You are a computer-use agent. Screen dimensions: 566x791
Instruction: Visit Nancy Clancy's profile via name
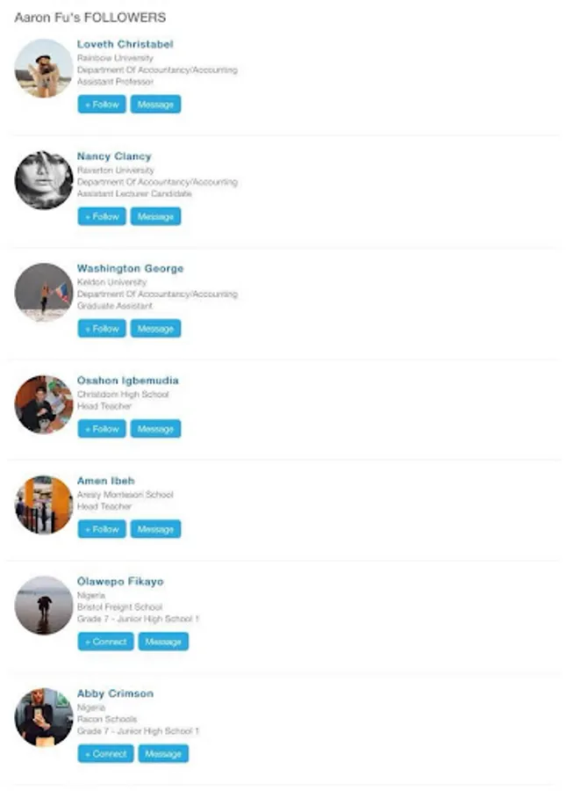[x=114, y=156]
